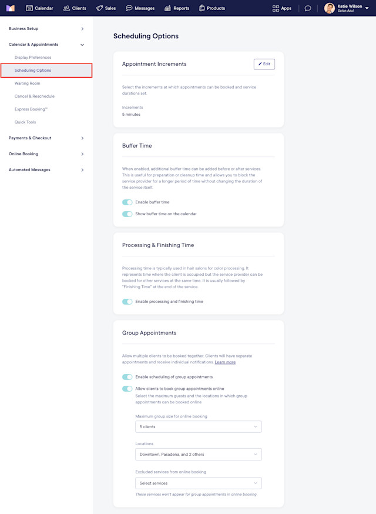Screen dimensions: 376x514
Task: Go to the Clients section
Action: coord(79,8)
